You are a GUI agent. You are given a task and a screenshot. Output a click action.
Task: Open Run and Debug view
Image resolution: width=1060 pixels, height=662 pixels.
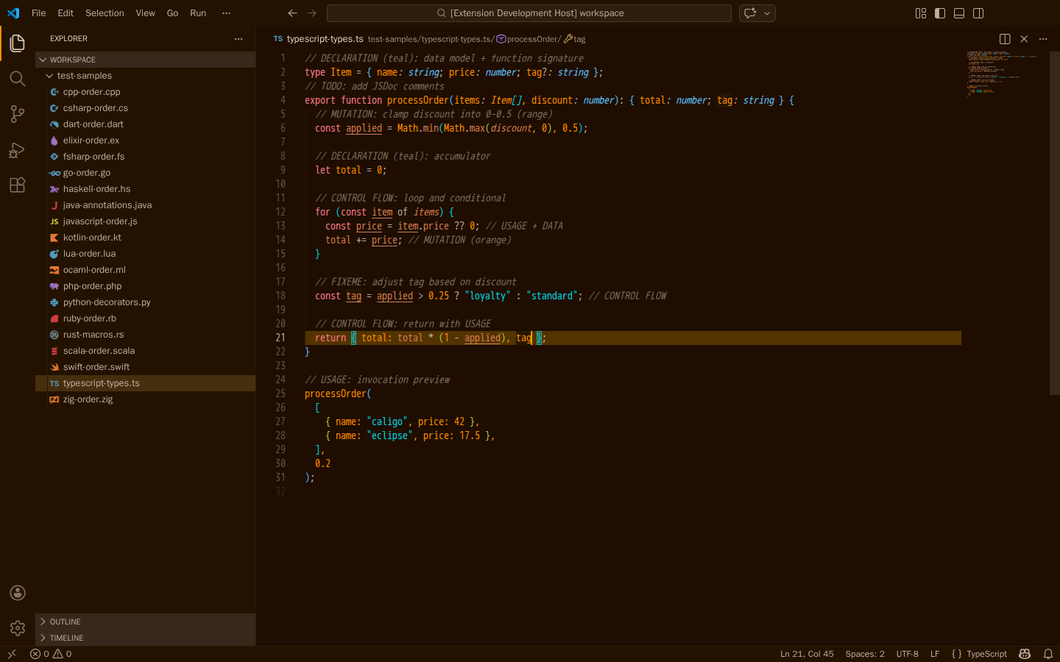coord(18,150)
